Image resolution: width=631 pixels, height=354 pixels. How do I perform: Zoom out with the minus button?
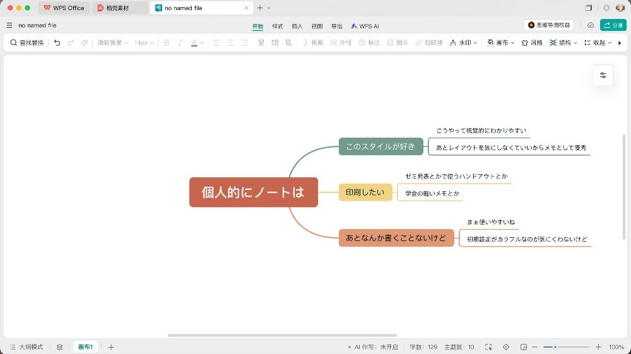pyautogui.click(x=535, y=347)
